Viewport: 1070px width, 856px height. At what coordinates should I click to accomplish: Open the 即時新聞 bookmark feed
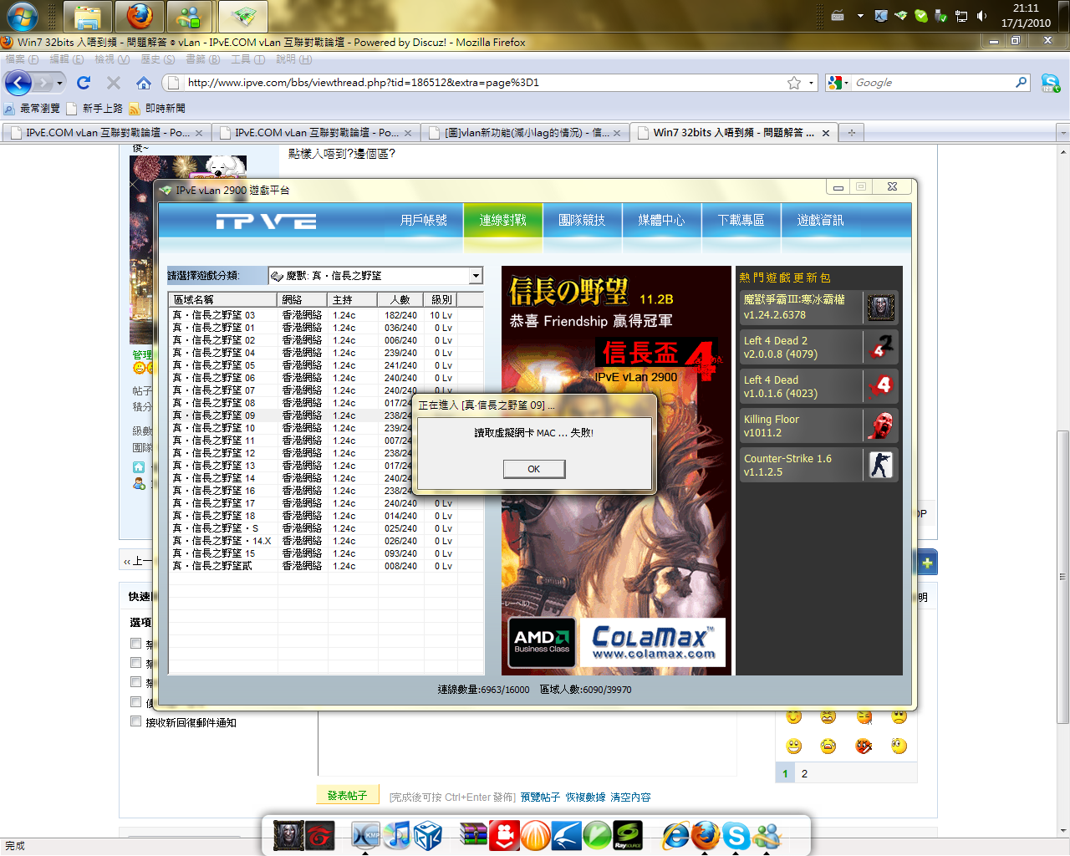(157, 109)
